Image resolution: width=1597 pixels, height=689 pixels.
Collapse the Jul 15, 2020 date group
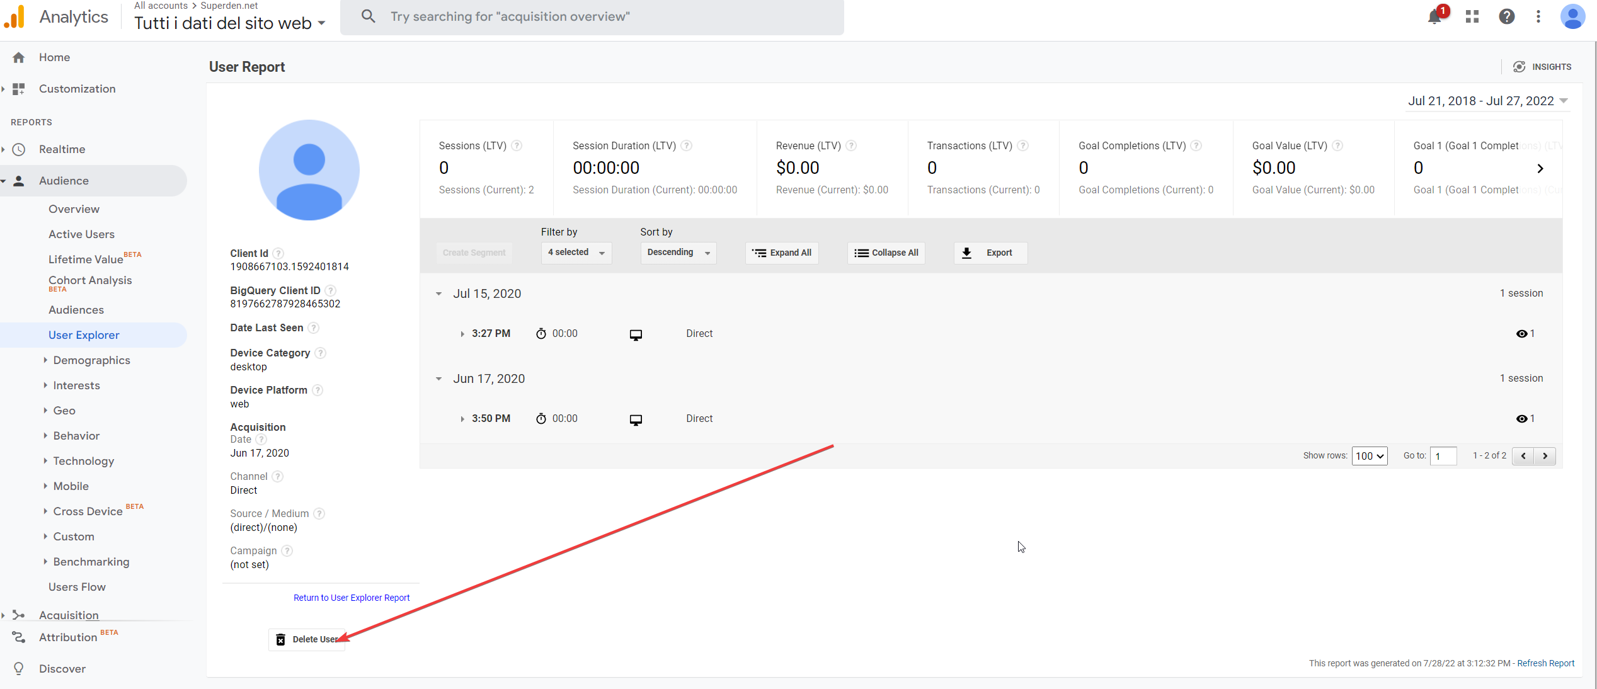point(439,293)
